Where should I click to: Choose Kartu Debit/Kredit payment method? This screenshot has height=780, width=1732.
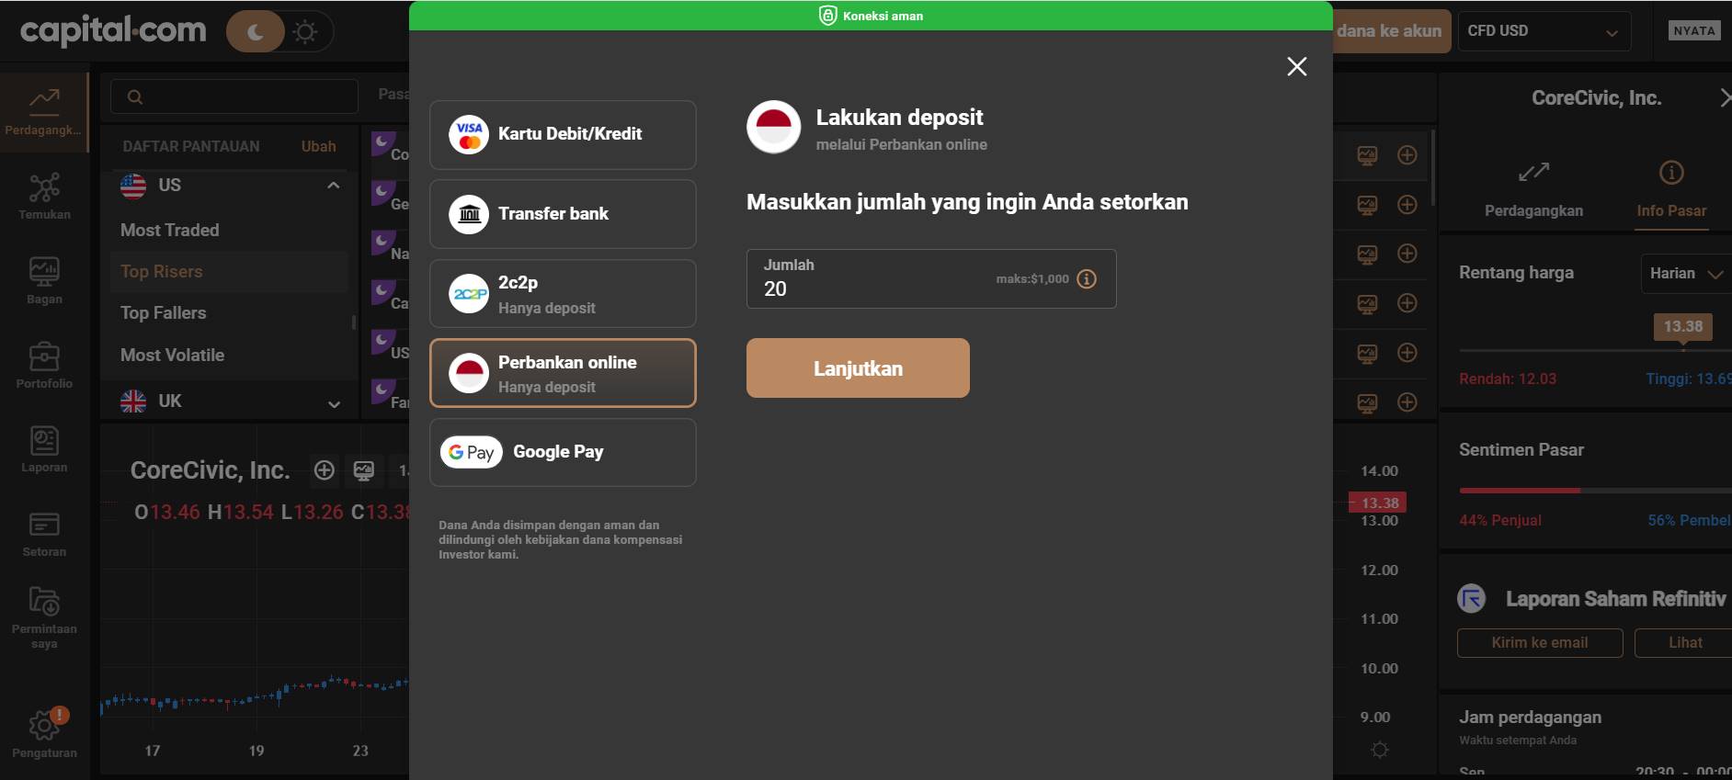click(x=563, y=135)
